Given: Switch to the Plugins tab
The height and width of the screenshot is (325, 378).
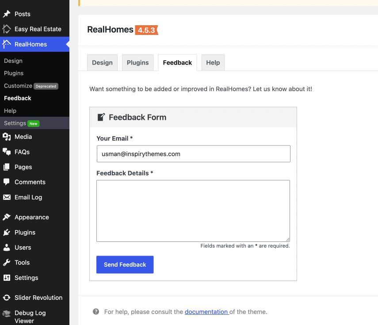Looking at the screenshot, I should 137,63.
